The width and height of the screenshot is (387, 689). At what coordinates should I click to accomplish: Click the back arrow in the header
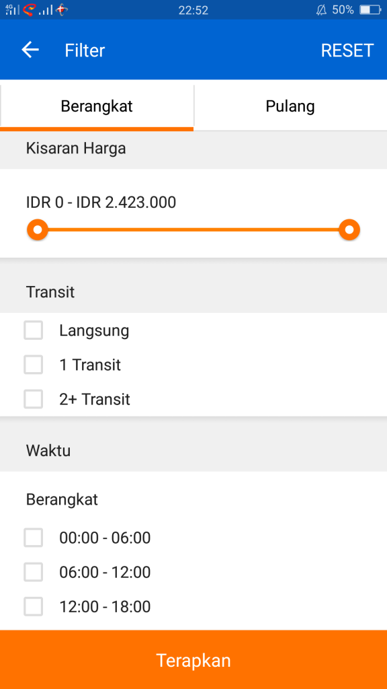[28, 50]
